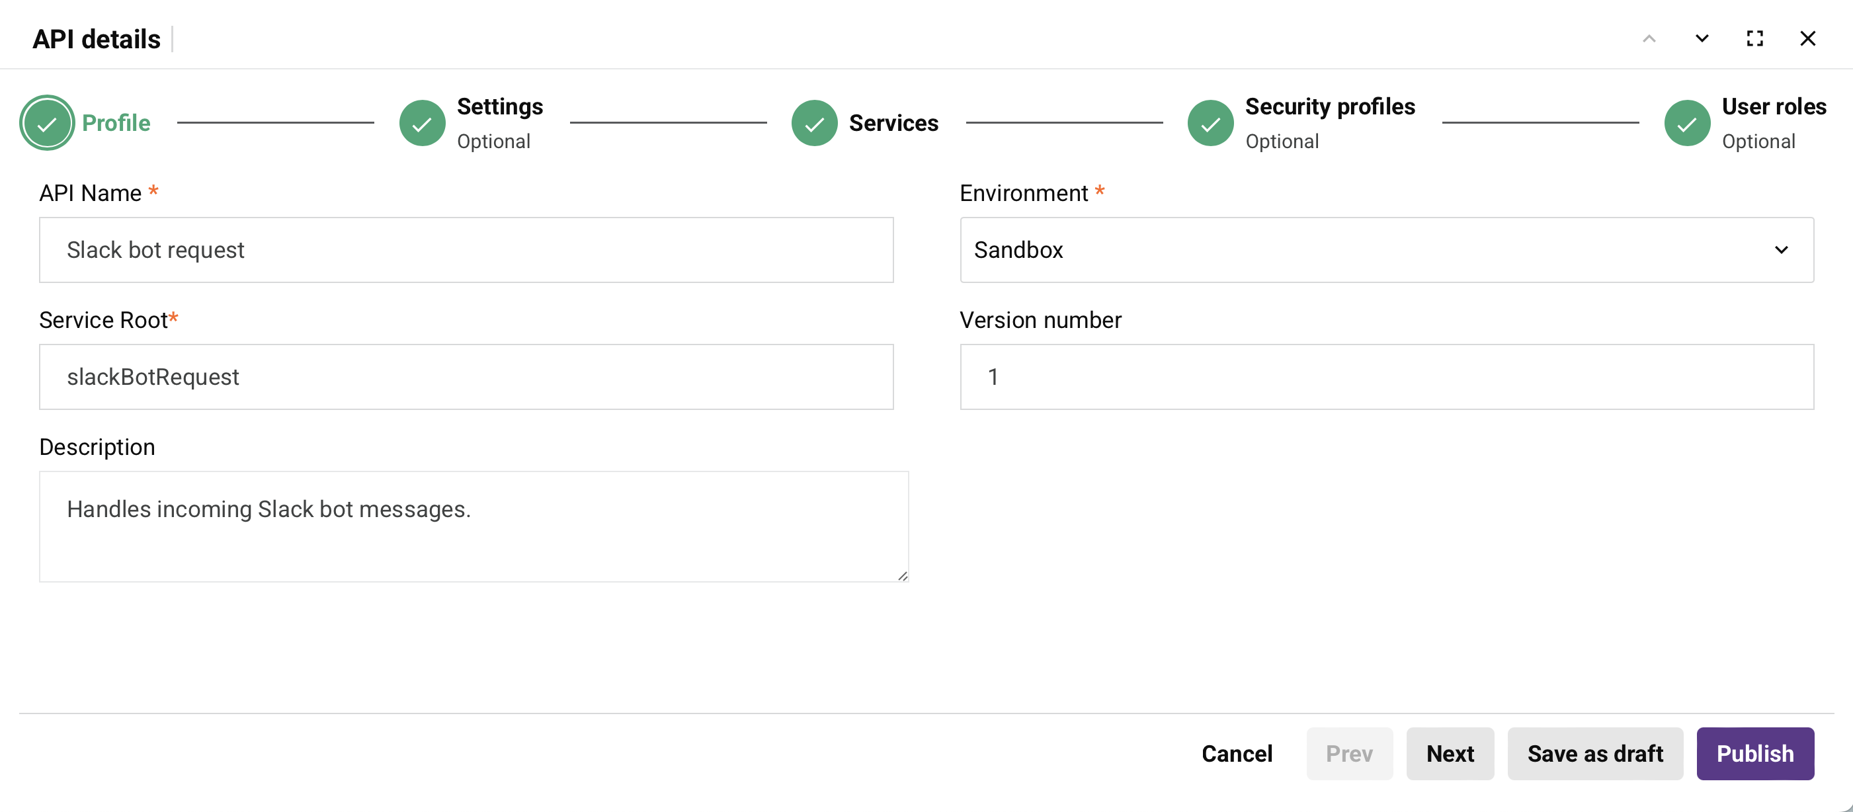Image resolution: width=1853 pixels, height=812 pixels.
Task: Focus the API Name input field
Action: point(466,249)
